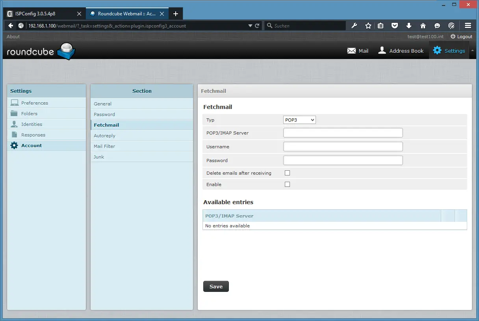Click the Settings gear icon in the header
This screenshot has height=321, width=479.
pyautogui.click(x=437, y=51)
